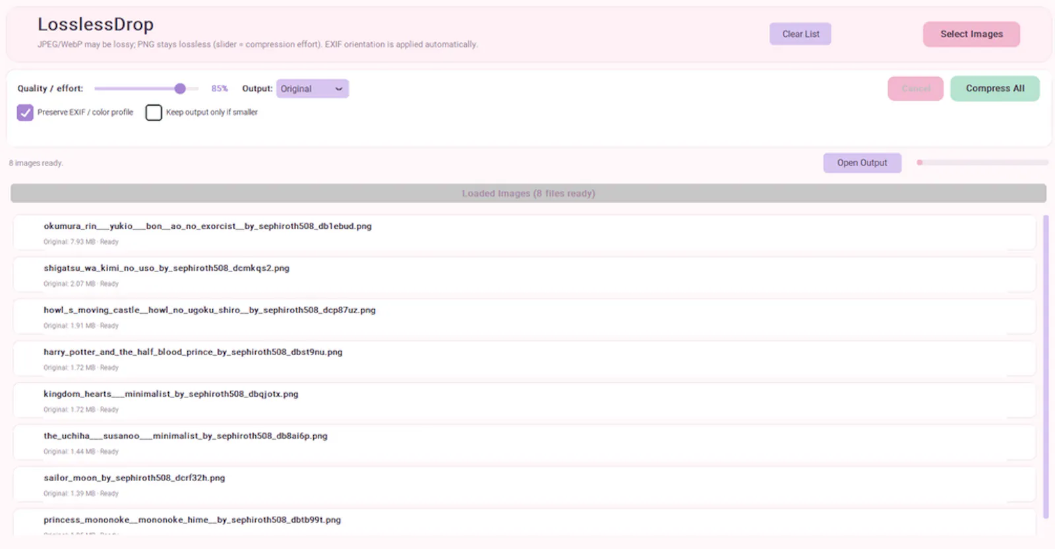Open the Output format dropdown

point(312,88)
